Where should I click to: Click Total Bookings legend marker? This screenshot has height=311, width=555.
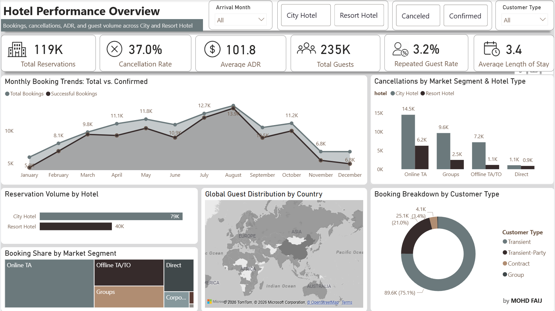tap(7, 94)
